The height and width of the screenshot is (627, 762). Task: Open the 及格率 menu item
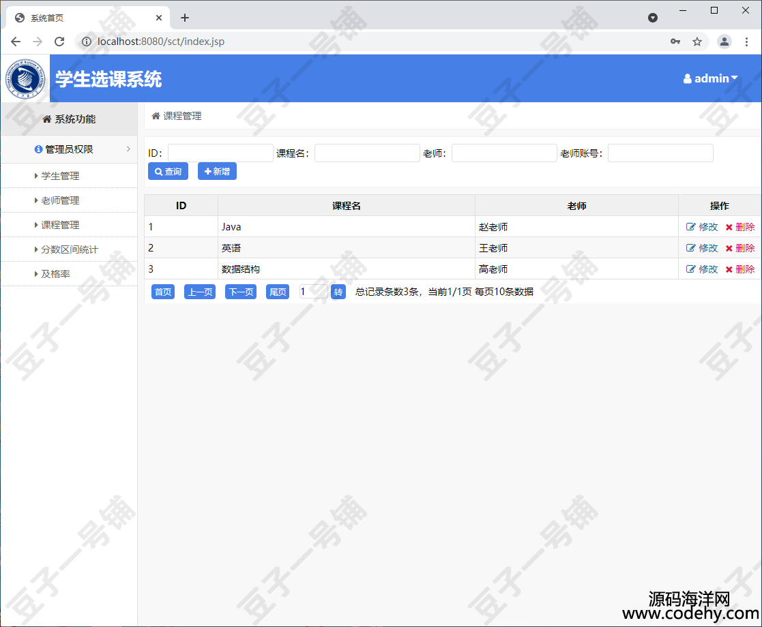click(x=55, y=274)
